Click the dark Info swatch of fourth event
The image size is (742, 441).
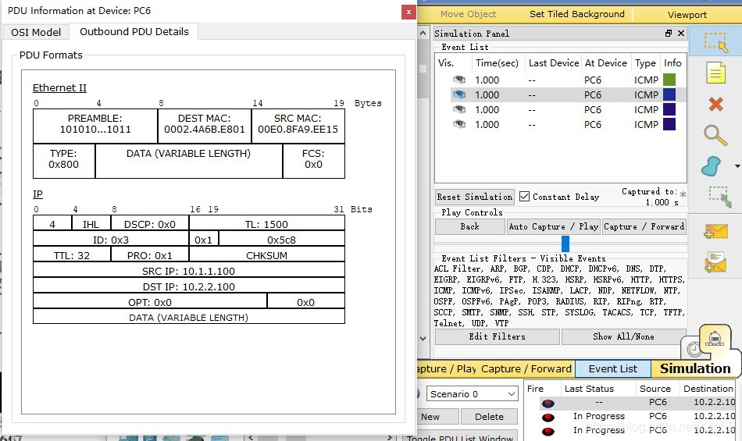669,124
